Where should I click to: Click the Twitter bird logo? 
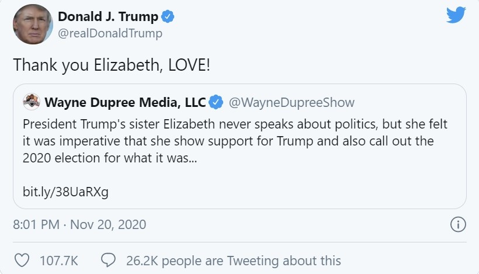point(456,15)
